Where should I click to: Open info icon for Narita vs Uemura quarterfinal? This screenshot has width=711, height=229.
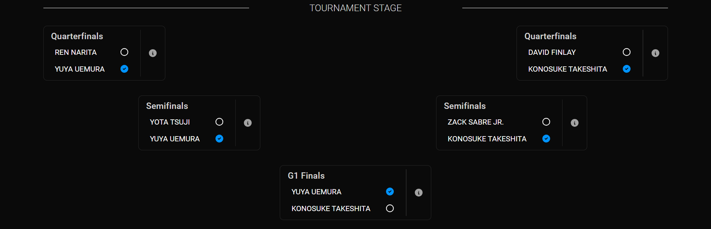[153, 53]
